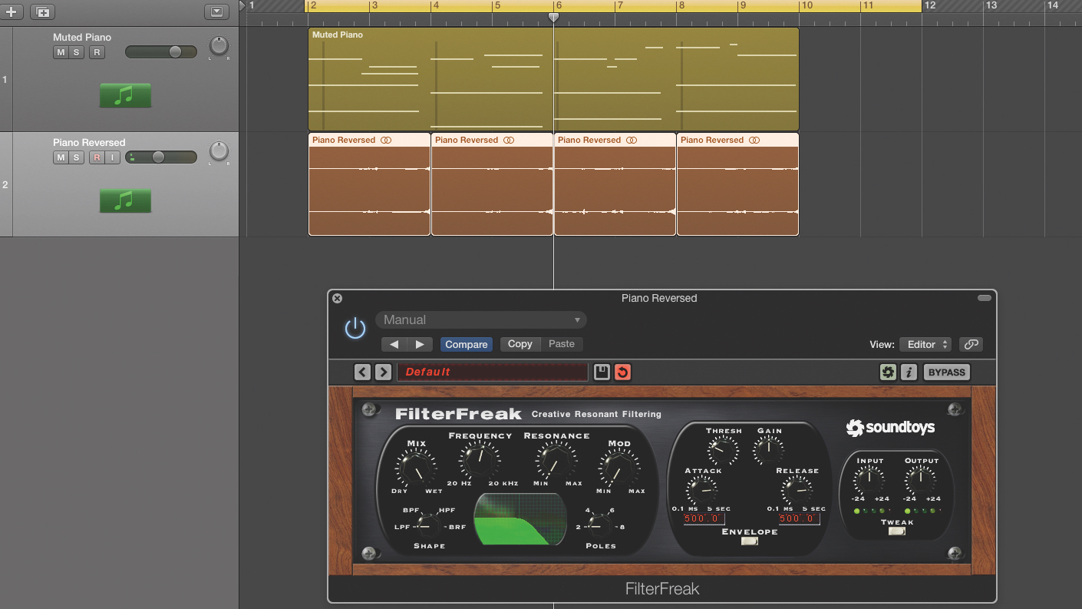Screen dimensions: 1082x609
Task: Mute the Muted Piano track
Action: point(61,52)
